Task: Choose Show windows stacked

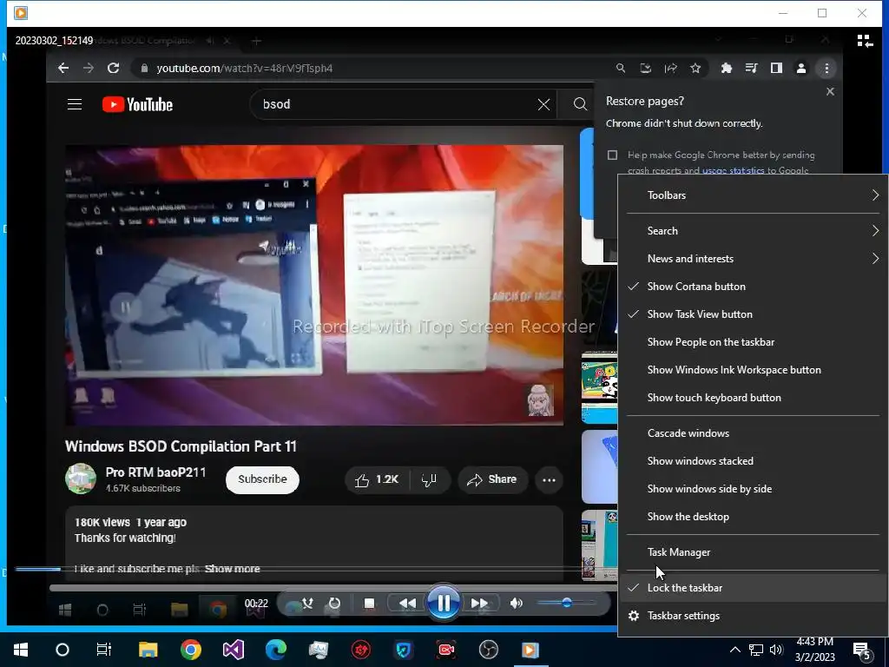Action: point(753,461)
